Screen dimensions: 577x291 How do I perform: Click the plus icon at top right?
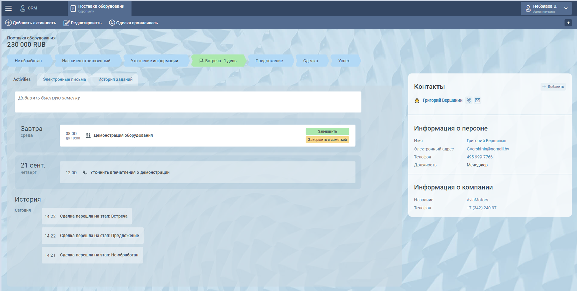click(x=568, y=23)
